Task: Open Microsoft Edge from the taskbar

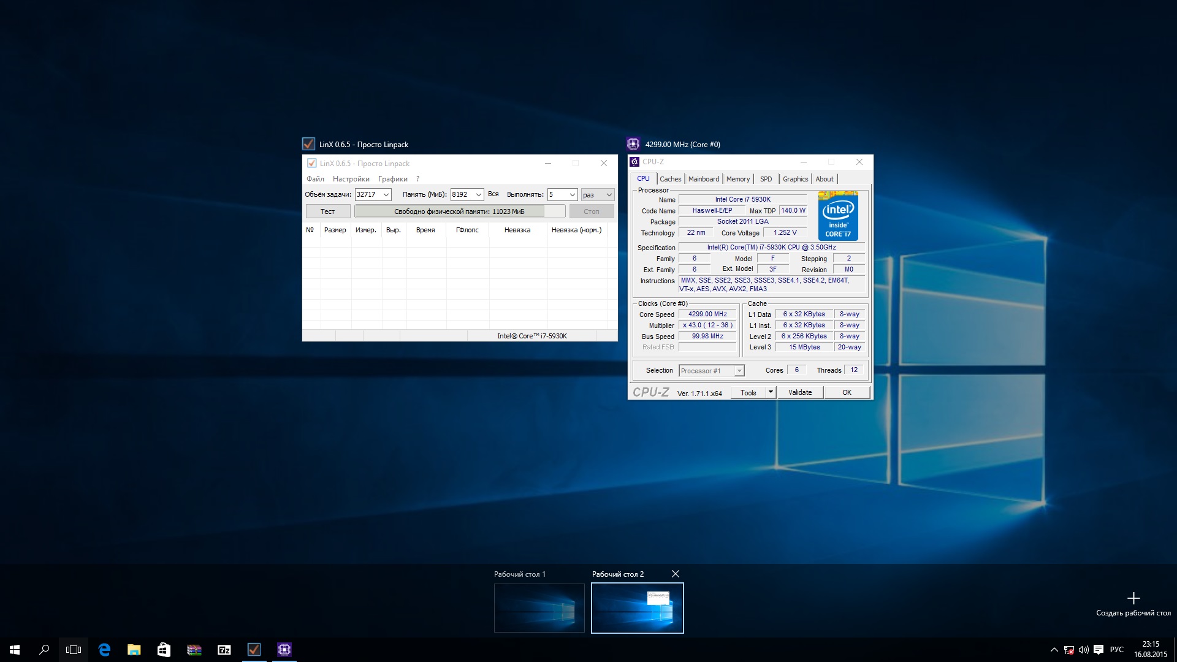Action: 104,650
